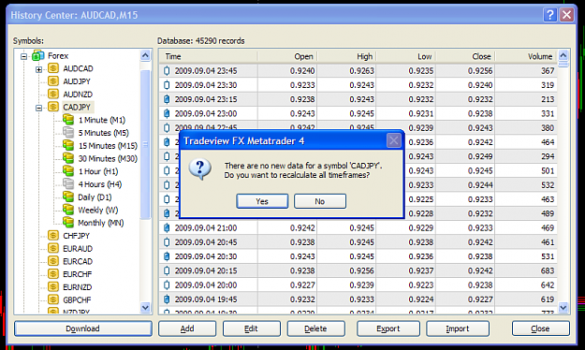This screenshot has width=585, height=350.
Task: Click the question mark icon in dialog
Action: tap(200, 169)
